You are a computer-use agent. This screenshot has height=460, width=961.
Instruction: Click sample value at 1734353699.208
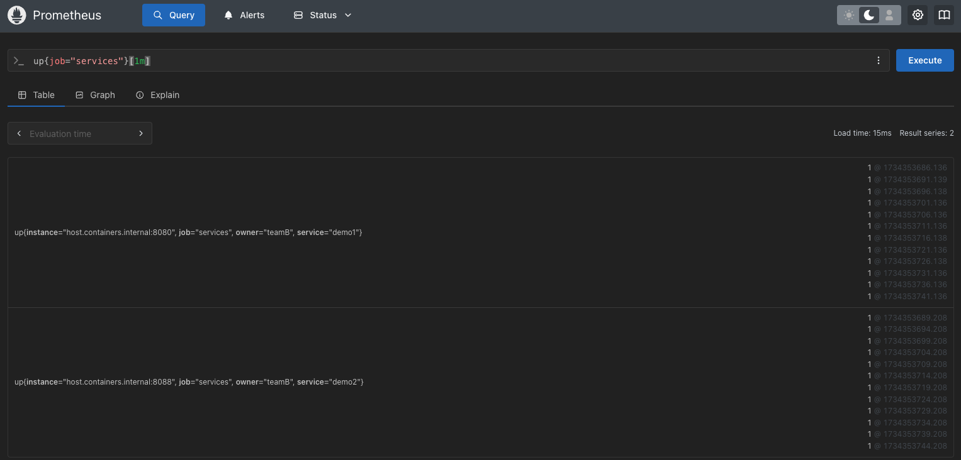(907, 341)
